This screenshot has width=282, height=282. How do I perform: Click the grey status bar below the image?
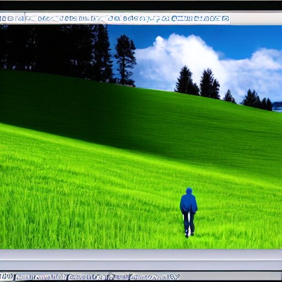141,254
